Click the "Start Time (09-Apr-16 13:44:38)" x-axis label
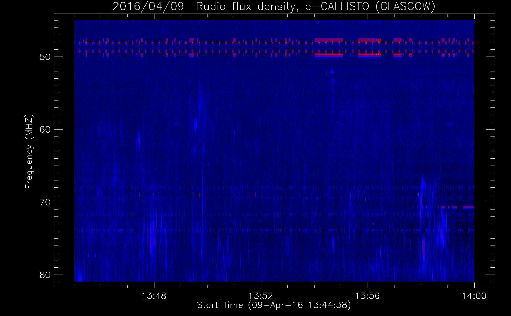Screen dimensions: 511x316 coord(274,305)
